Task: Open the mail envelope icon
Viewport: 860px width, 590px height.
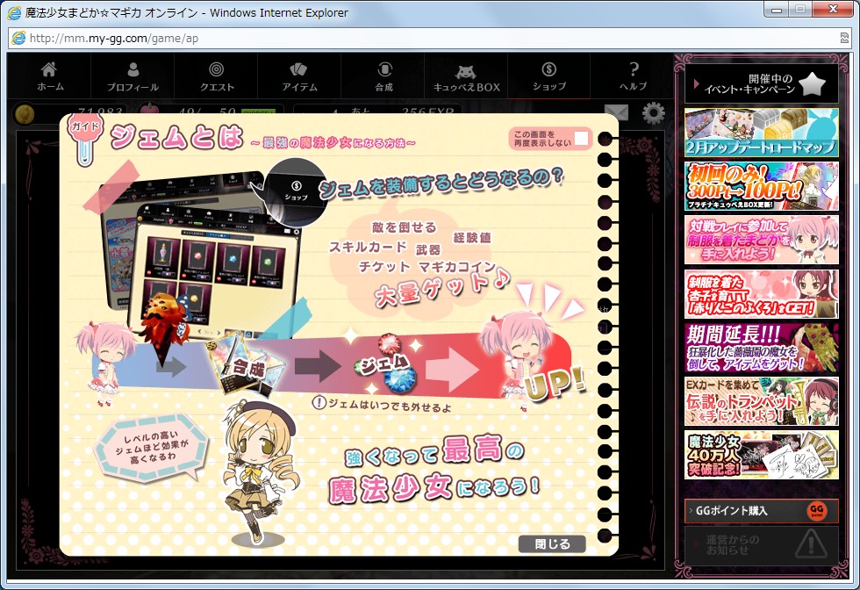Action: (x=617, y=113)
